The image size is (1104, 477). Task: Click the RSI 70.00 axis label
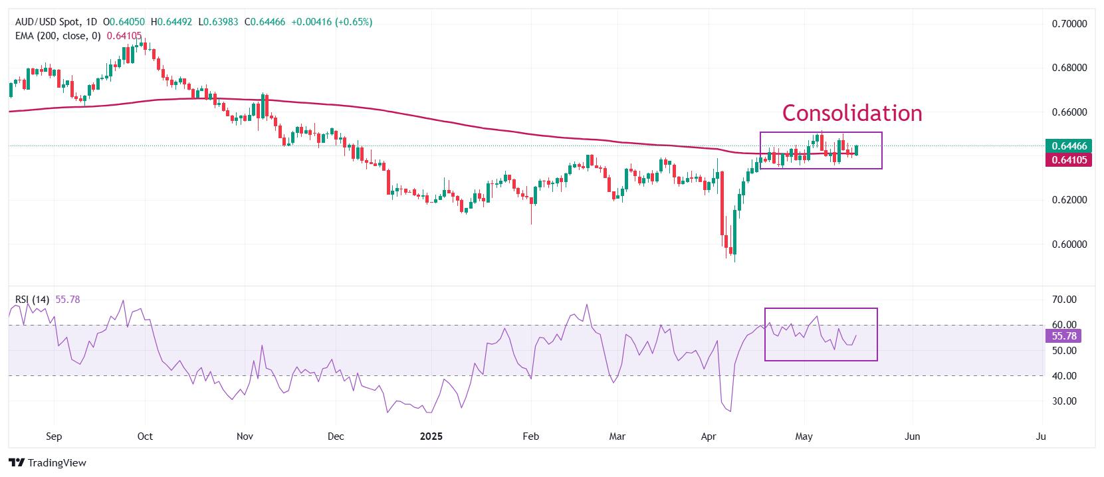tap(1064, 300)
